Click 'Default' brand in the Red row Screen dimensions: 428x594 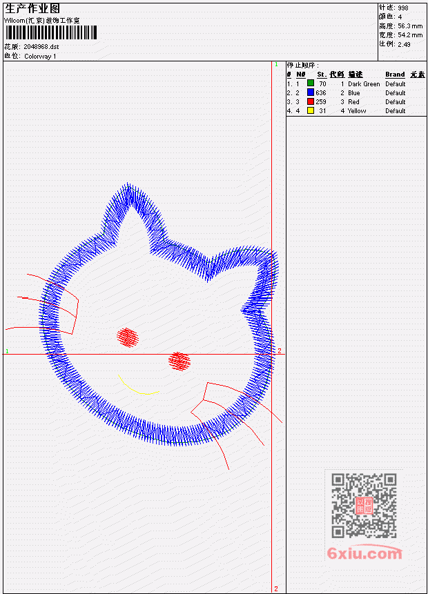396,102
